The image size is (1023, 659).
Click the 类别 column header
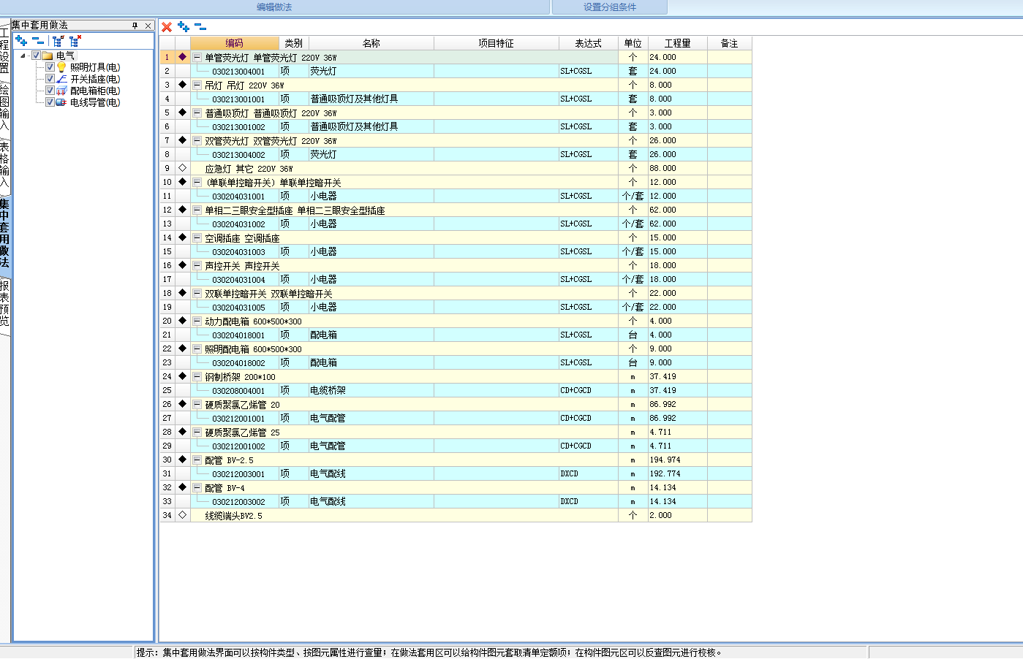293,43
